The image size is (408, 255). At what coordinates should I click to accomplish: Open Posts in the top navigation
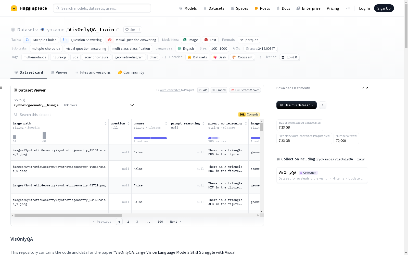coord(262,8)
